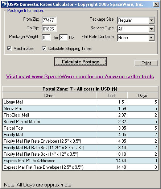Click the Days value for First-Class Mail
Screen dimensions: 161x189
click(x=143, y=115)
